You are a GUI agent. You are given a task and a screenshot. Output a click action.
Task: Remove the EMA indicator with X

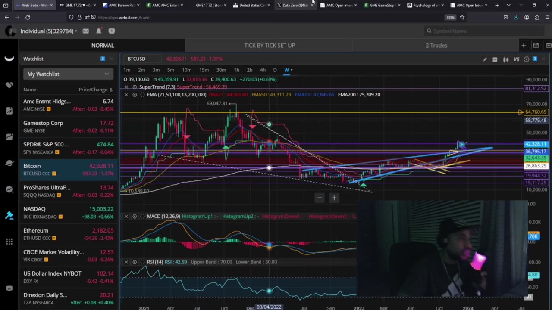(126, 94)
